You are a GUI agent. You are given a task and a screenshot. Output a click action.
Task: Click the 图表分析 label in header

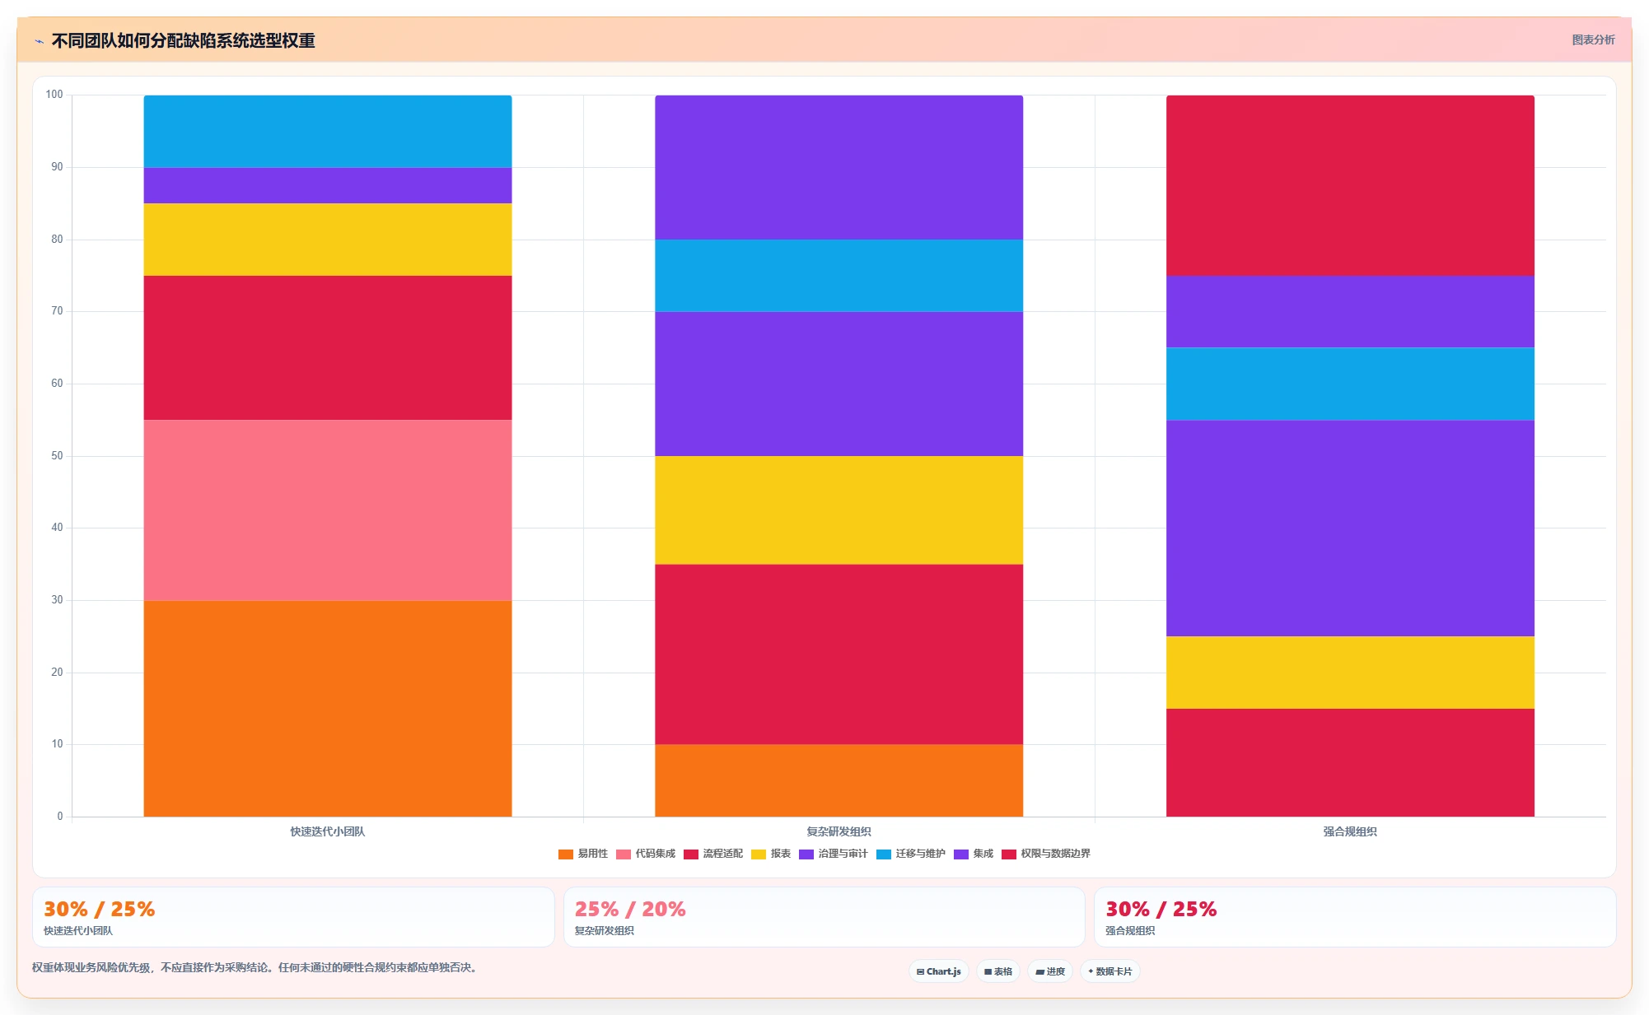click(1593, 40)
